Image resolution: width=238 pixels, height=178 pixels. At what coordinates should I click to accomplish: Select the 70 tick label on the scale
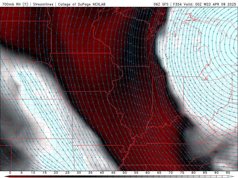point(170,173)
